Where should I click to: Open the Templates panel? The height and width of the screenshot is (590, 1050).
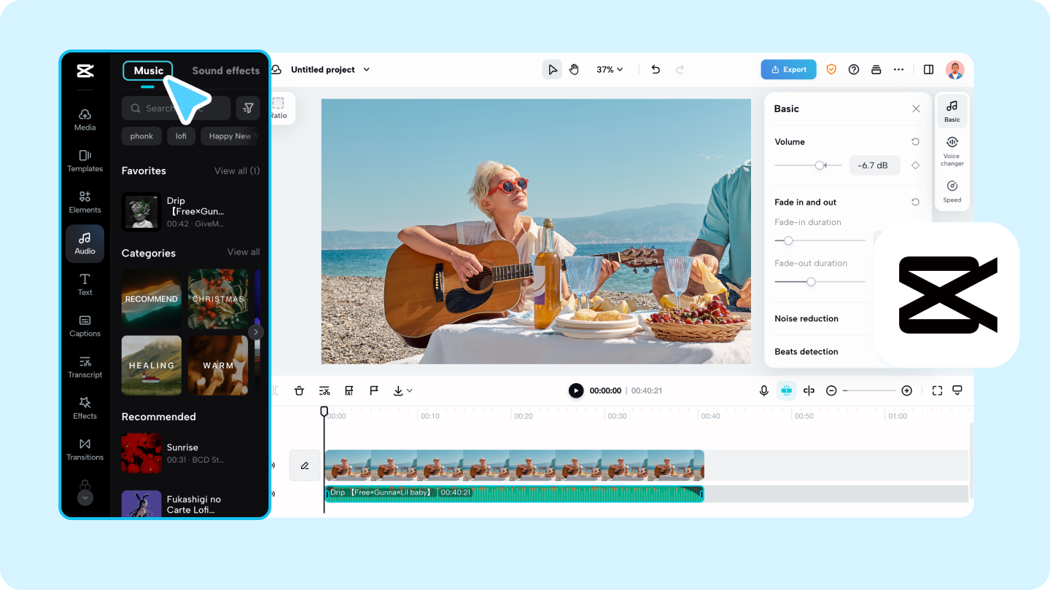85,160
